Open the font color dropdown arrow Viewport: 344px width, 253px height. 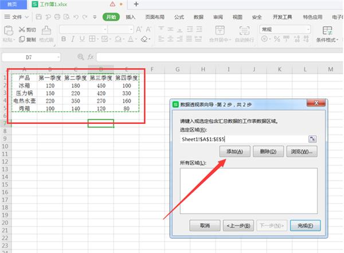[136, 40]
